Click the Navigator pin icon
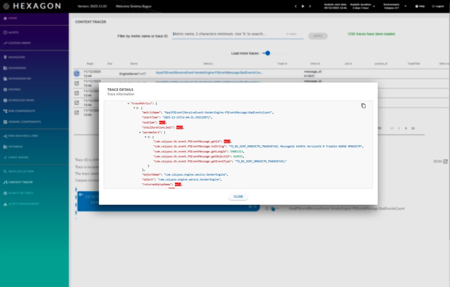The width and height of the screenshot is (450, 287). (x=5, y=57)
